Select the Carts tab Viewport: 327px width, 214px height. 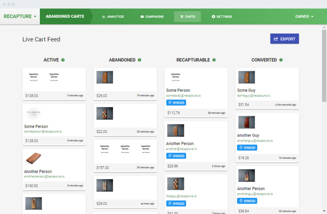(187, 17)
